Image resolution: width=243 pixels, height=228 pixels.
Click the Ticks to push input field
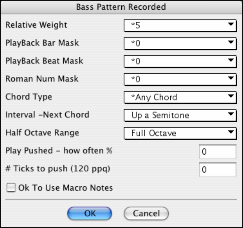[217, 170]
